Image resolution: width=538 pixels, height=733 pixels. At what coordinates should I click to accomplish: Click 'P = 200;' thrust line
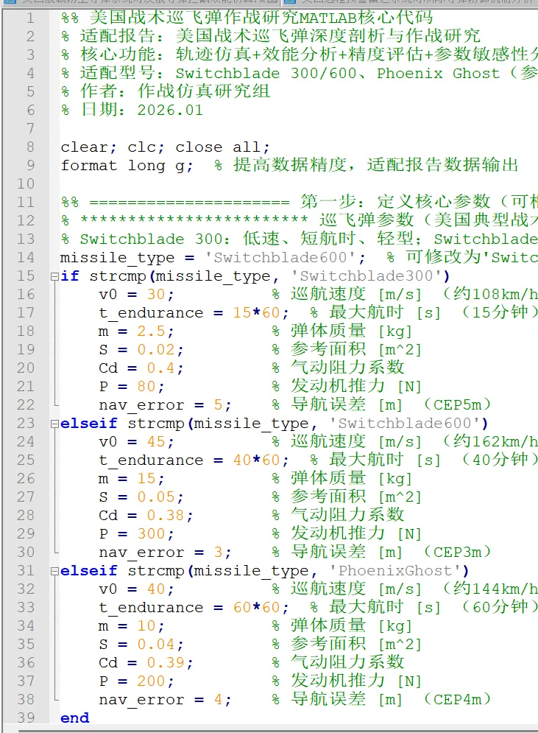[x=136, y=681]
